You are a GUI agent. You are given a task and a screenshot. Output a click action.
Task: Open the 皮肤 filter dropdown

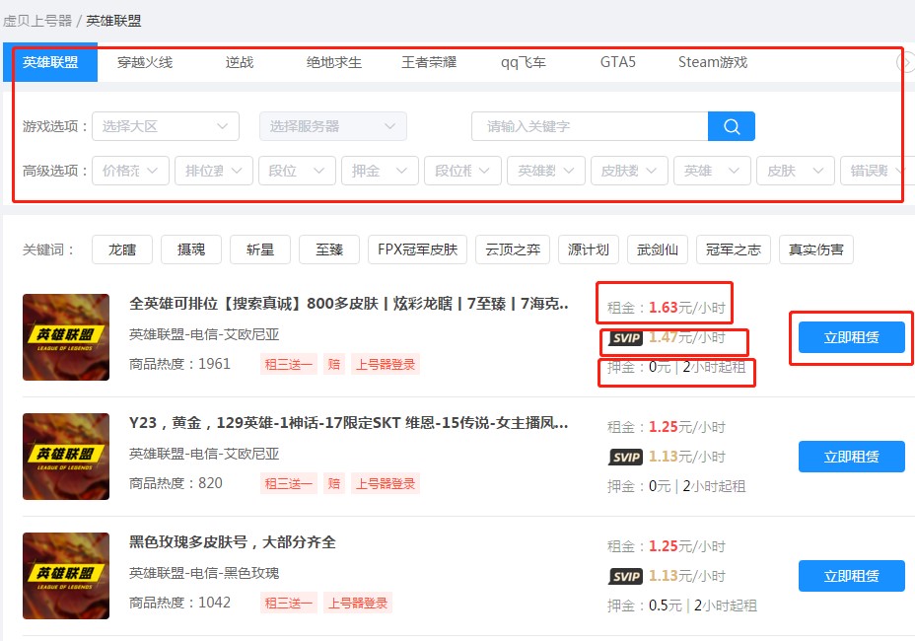tap(796, 171)
